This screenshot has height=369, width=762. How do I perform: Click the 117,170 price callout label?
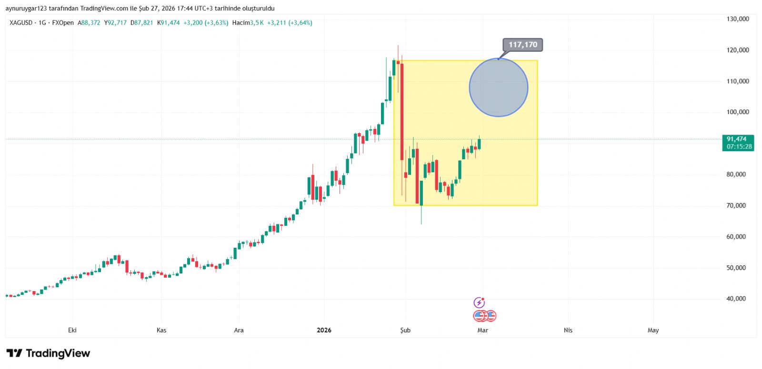click(522, 45)
